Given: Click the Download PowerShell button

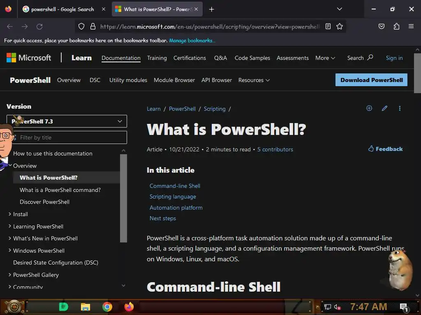Looking at the screenshot, I should click(371, 80).
